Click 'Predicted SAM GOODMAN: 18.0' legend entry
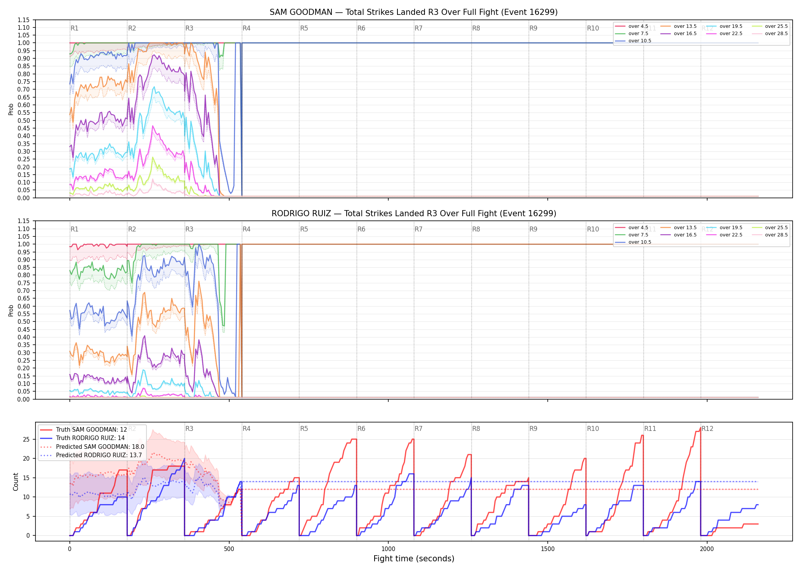Screen dimensions: 801x572 point(92,447)
